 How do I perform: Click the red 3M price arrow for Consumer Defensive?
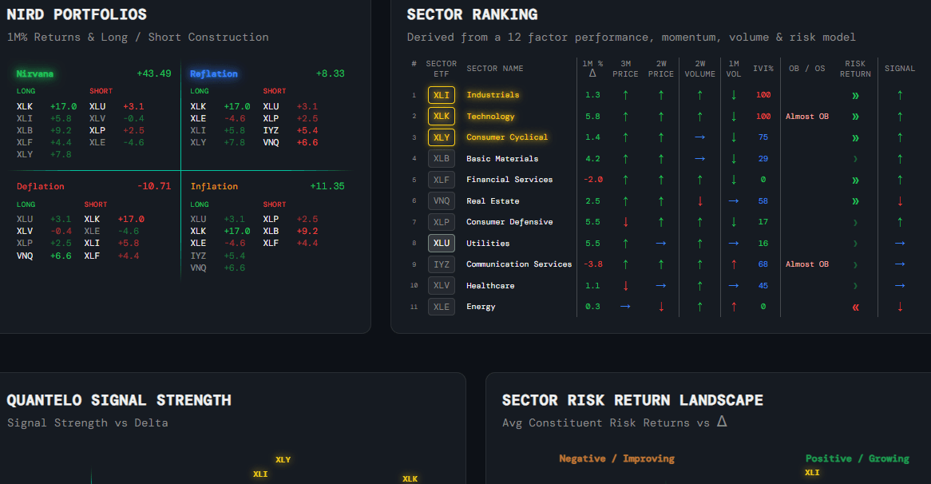627,221
